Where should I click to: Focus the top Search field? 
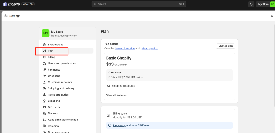pos(139,4)
